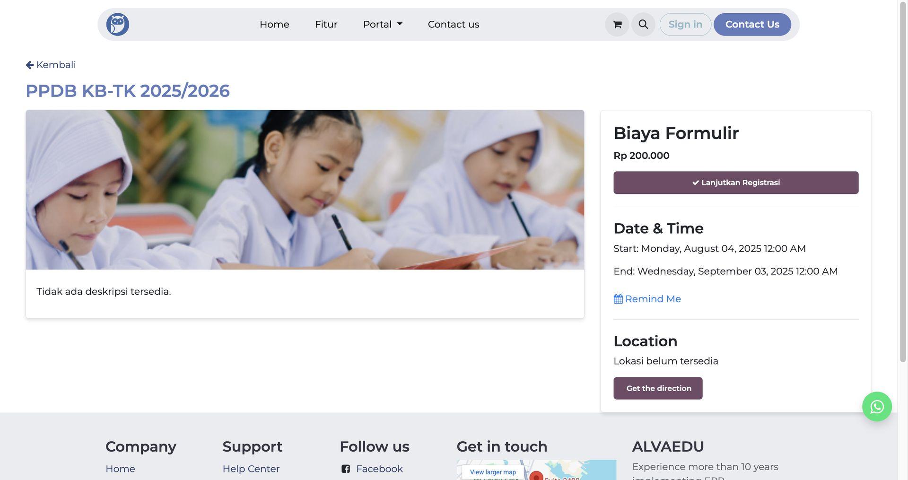Image resolution: width=908 pixels, height=480 pixels.
Task: Open Contact us in navigation bar
Action: click(453, 24)
